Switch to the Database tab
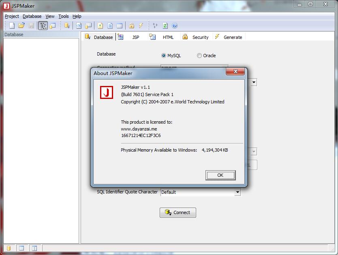 point(99,37)
